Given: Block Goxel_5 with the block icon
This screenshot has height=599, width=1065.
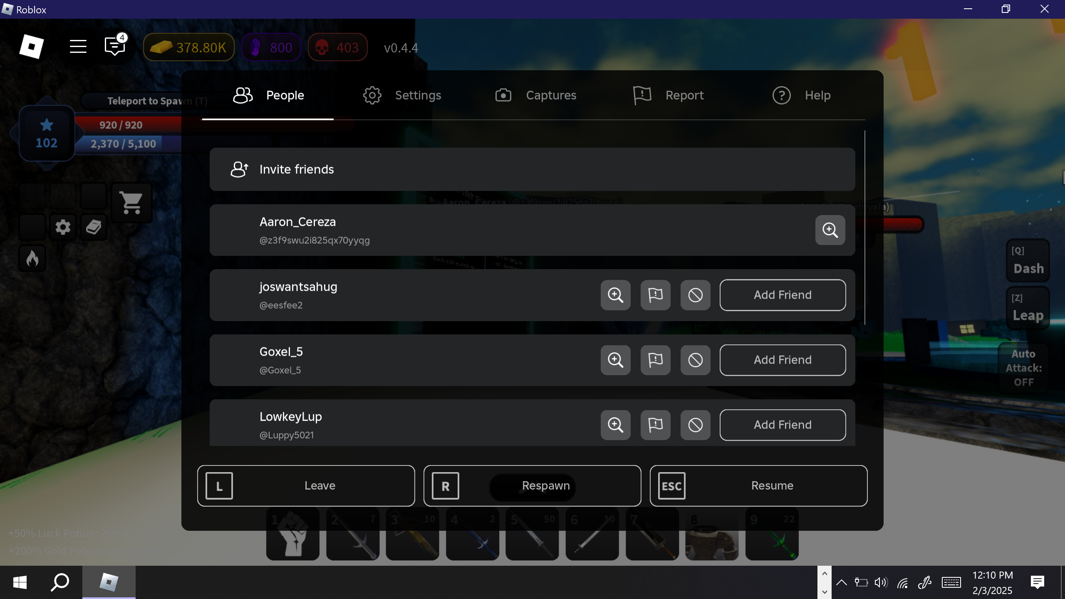Looking at the screenshot, I should click(695, 360).
